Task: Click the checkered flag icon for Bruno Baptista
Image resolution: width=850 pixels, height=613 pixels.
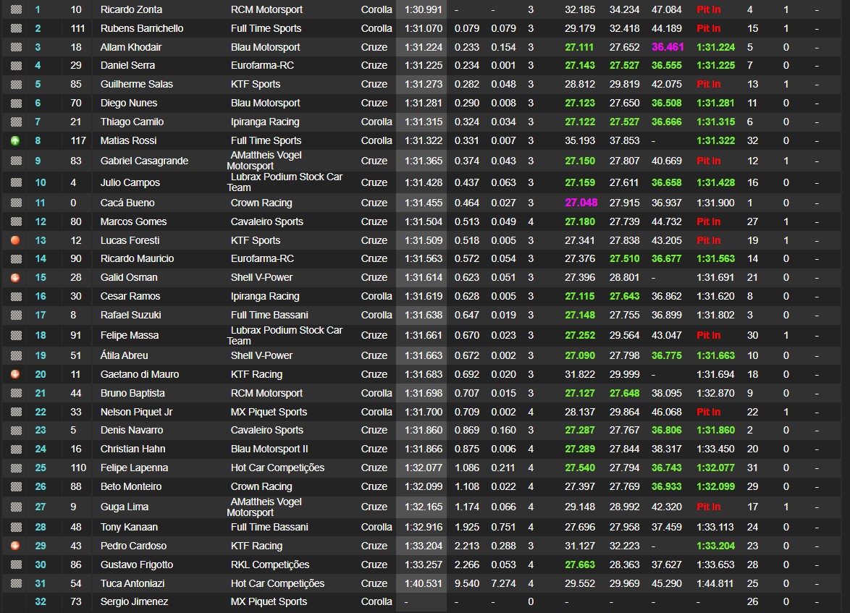Action: pos(16,393)
